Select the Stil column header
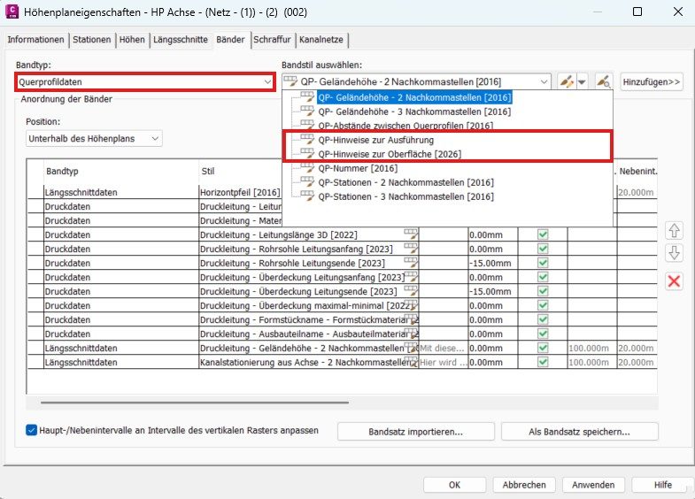 point(208,171)
